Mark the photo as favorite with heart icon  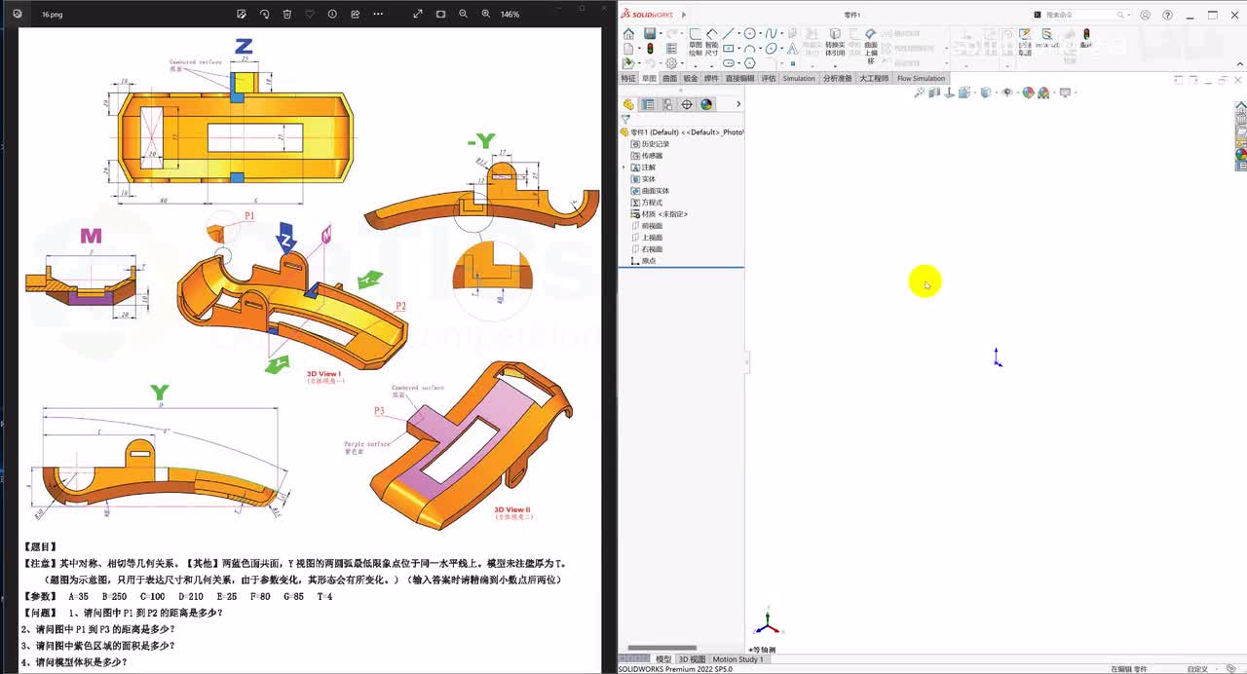[310, 15]
